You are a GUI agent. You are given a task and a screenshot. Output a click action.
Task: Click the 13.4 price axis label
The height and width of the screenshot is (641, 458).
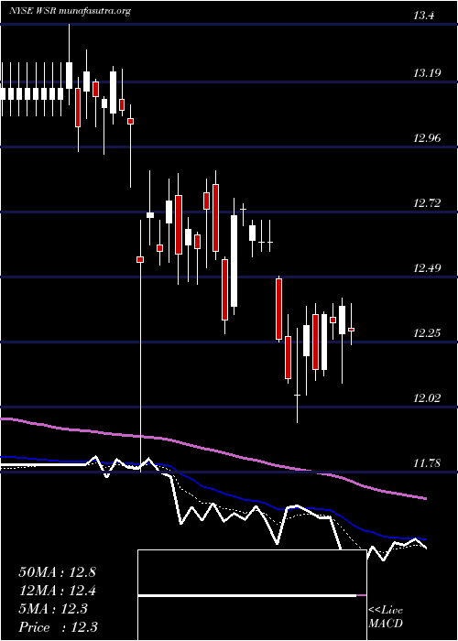click(423, 16)
